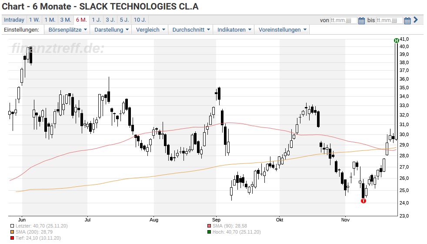Open the 'bis' date calendar picker icon

407,21
